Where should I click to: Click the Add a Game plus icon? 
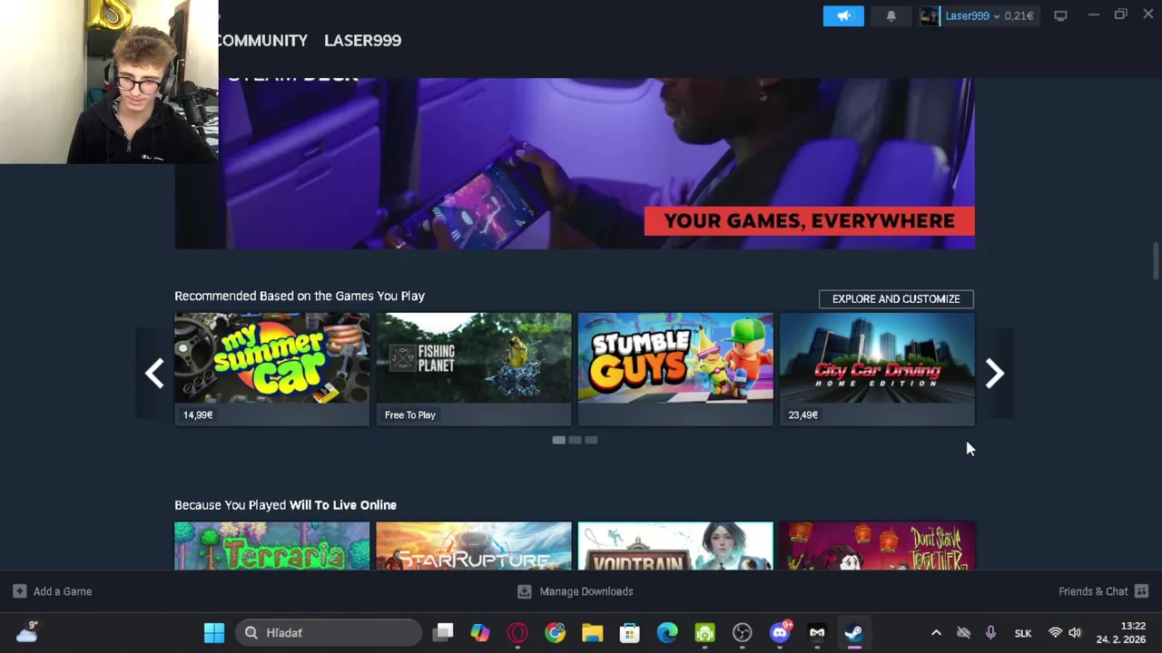pos(19,591)
